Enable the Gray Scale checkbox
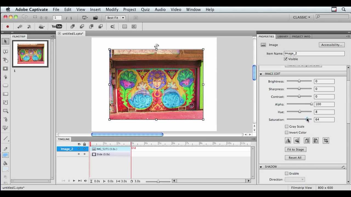The width and height of the screenshot is (351, 197). (x=287, y=126)
